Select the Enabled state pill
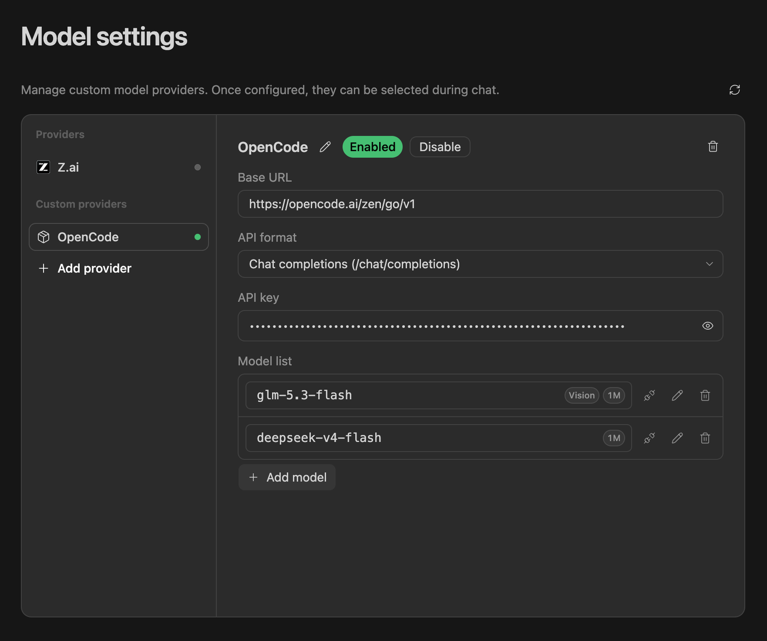The height and width of the screenshot is (641, 767). pos(372,147)
